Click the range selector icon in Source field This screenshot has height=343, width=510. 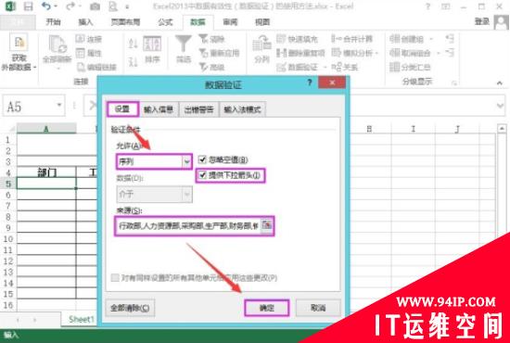point(267,225)
